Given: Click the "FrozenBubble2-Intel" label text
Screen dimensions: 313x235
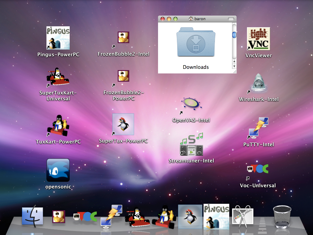Looking at the screenshot, I should click(123, 54).
